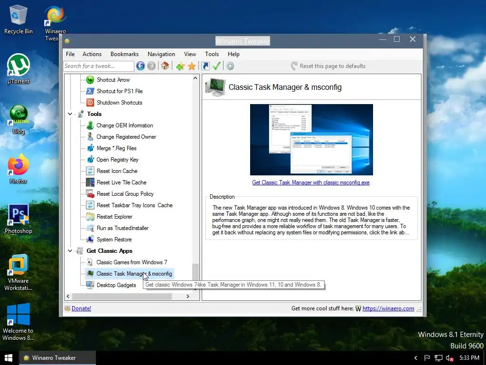Click the Welcome to Windows 8 desktop shortcut
This screenshot has height=365, width=486.
19,322
